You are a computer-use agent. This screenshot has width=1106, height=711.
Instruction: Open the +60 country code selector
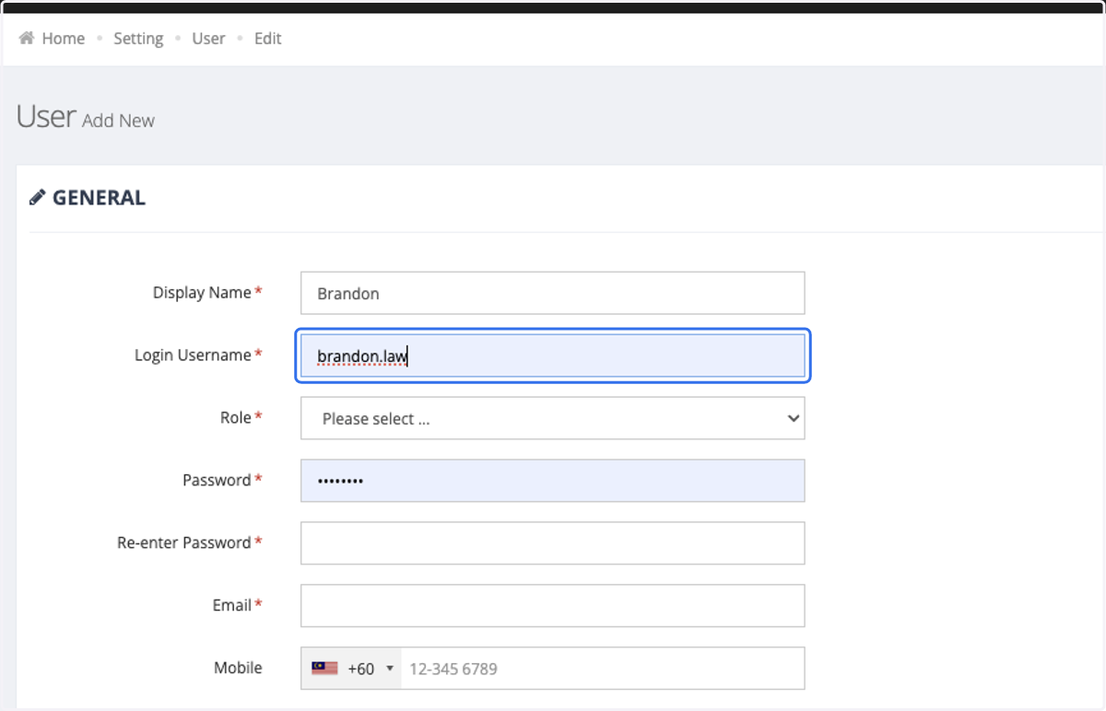351,669
